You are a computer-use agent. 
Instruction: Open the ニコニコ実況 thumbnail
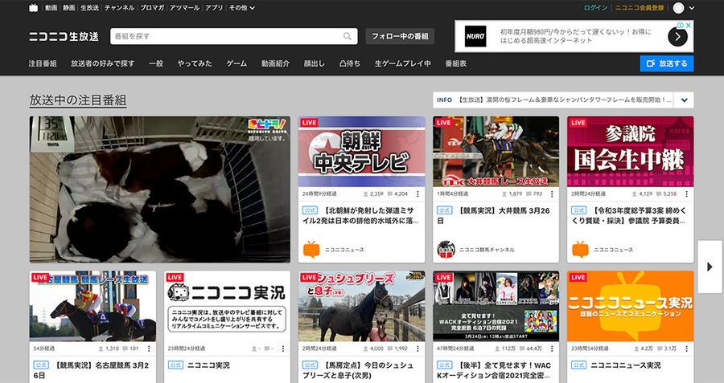pyautogui.click(x=227, y=306)
